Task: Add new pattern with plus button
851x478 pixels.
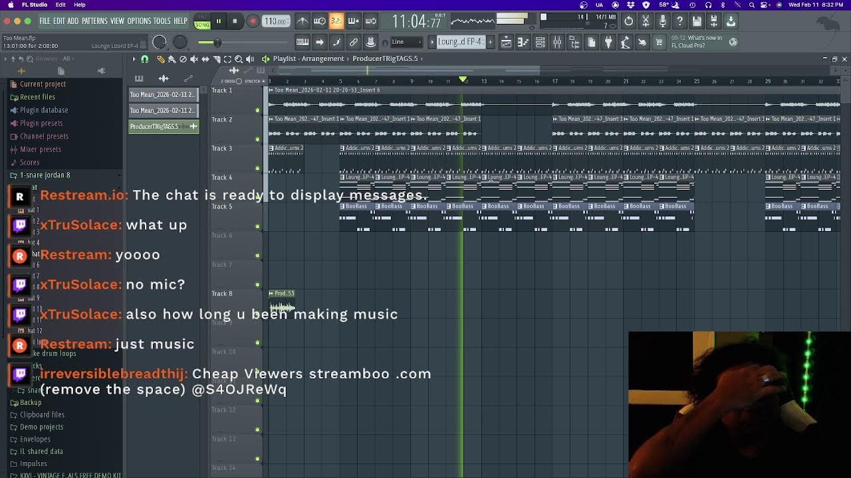Action: click(490, 42)
